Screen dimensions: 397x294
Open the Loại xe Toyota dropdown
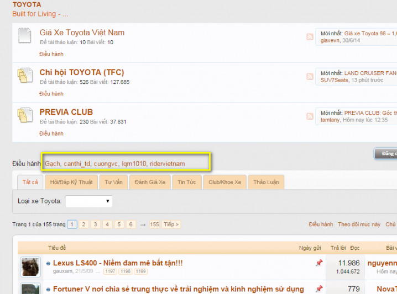click(x=88, y=201)
